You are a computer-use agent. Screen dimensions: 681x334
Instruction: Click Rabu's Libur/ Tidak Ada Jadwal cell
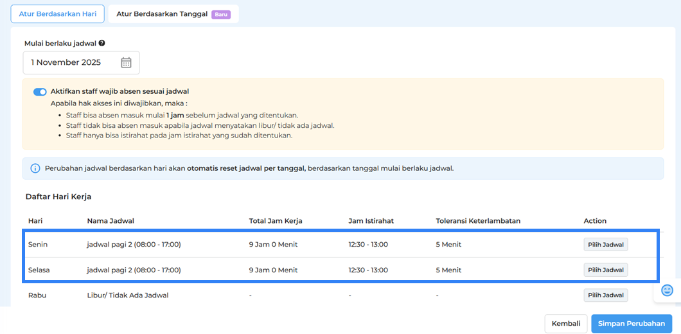tap(127, 295)
